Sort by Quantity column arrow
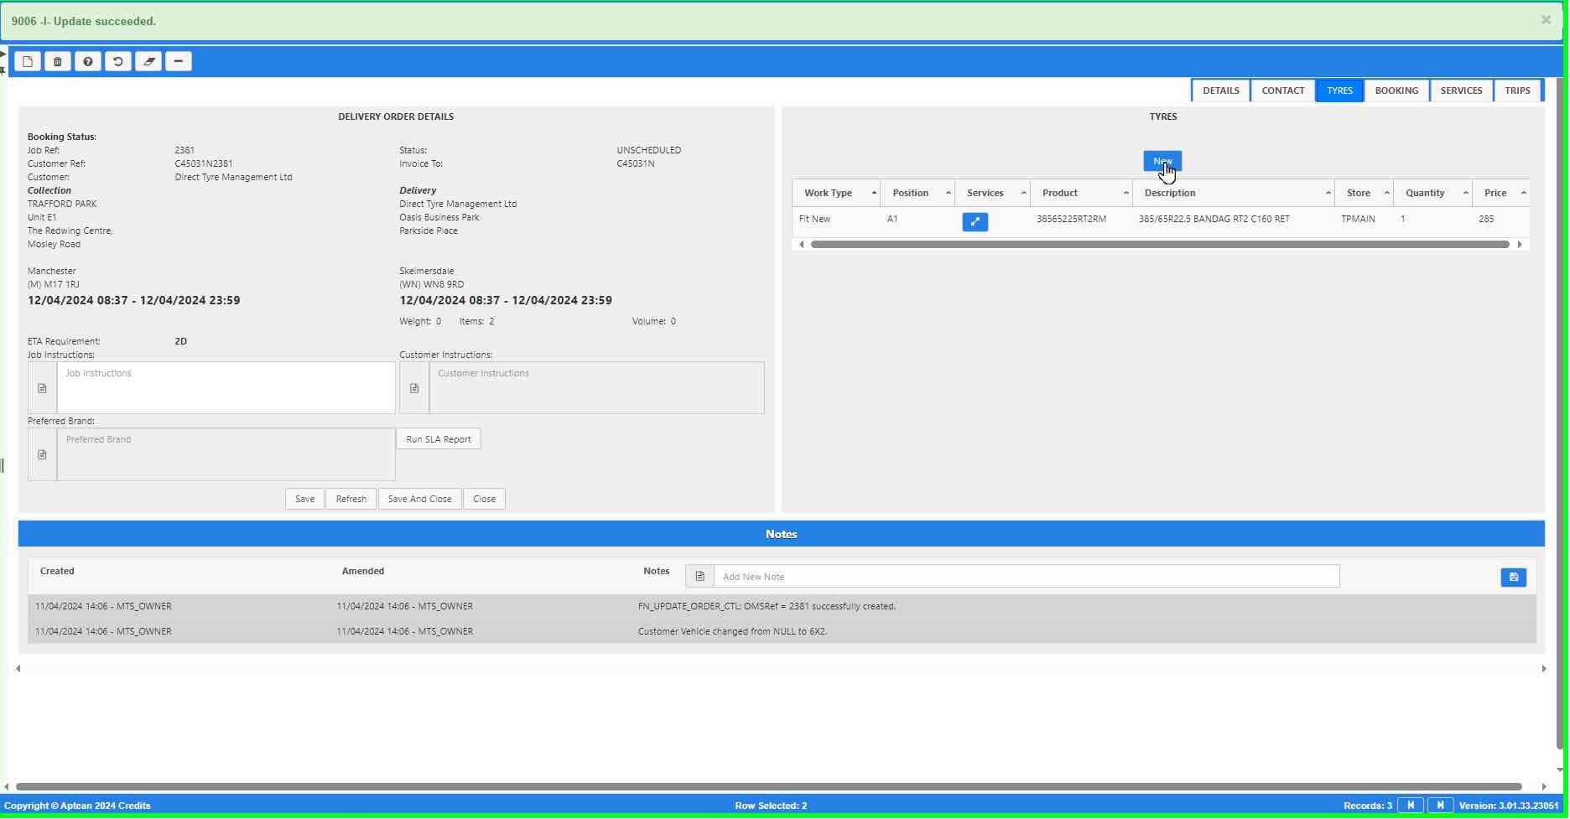Image resolution: width=1570 pixels, height=819 pixels. 1466,193
